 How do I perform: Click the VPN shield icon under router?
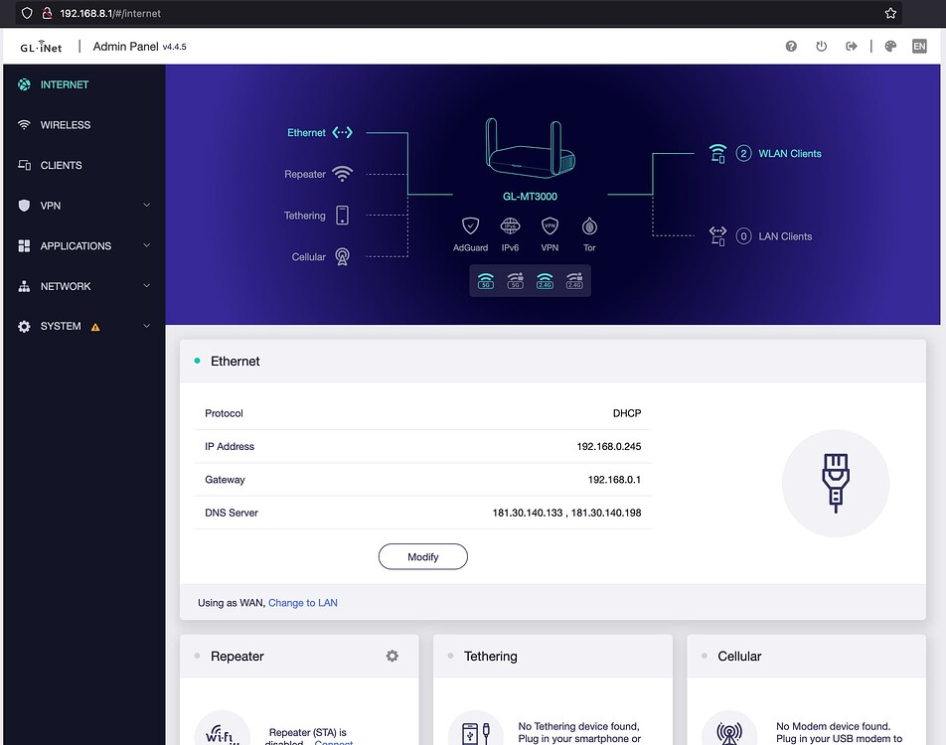pyautogui.click(x=550, y=226)
